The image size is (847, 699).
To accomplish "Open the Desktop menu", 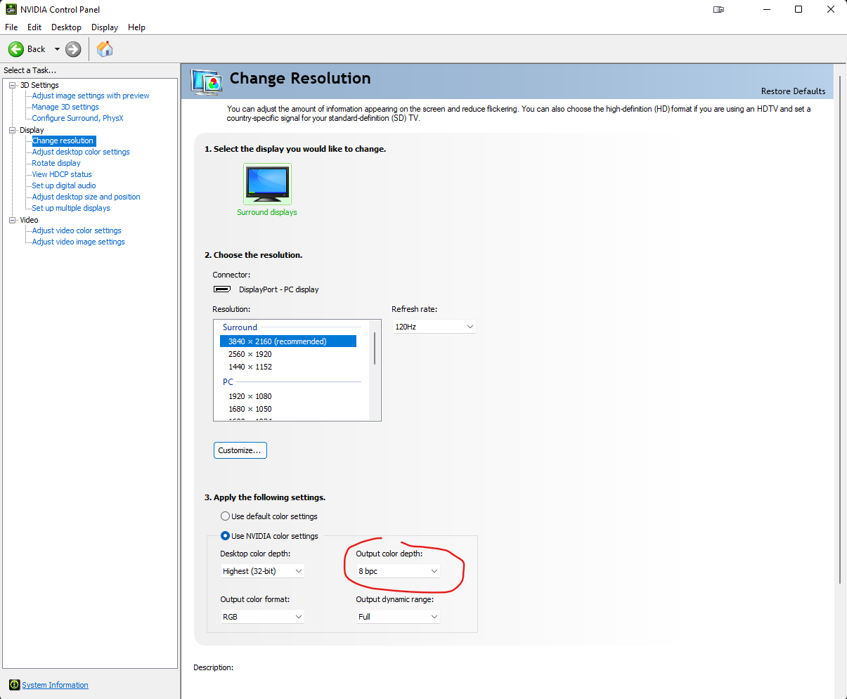I will coord(66,27).
